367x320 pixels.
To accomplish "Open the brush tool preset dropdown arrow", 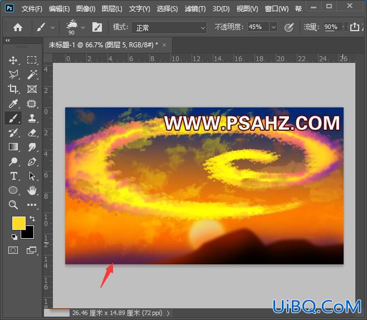I will coord(53,28).
